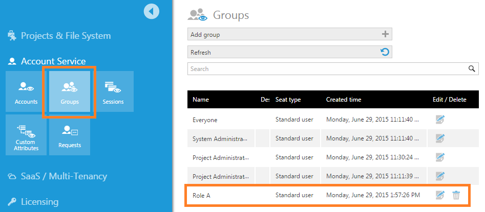Expand the SaaS / Multi-Tenancy section
The image size is (485, 212).
(x=57, y=176)
